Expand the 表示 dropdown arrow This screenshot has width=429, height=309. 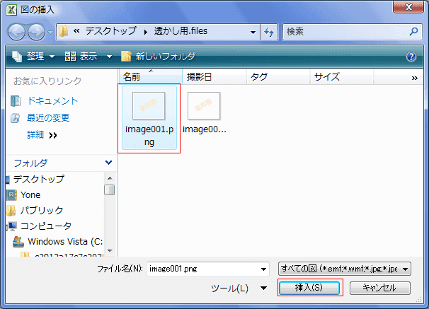click(109, 57)
